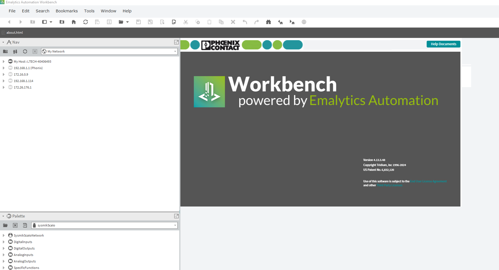The image size is (499, 270).
Task: Click the Palette search preview icon
Action: [x=25, y=225]
